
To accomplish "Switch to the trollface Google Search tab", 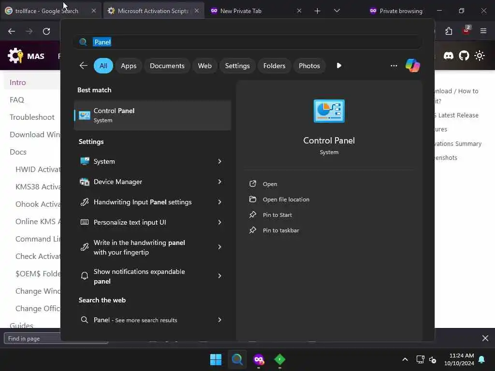I will (47, 11).
